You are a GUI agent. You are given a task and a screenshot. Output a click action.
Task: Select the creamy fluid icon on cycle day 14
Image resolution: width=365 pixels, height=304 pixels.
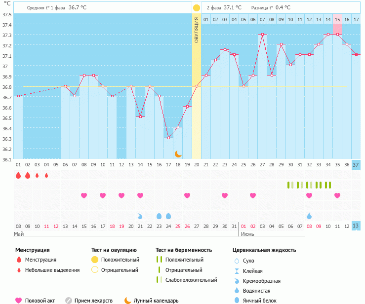point(140,216)
